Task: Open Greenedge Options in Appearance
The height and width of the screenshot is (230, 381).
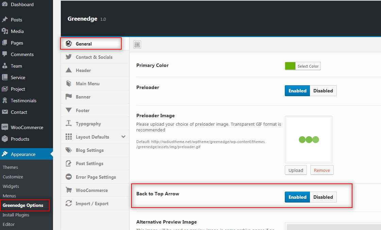Action: coord(23,205)
